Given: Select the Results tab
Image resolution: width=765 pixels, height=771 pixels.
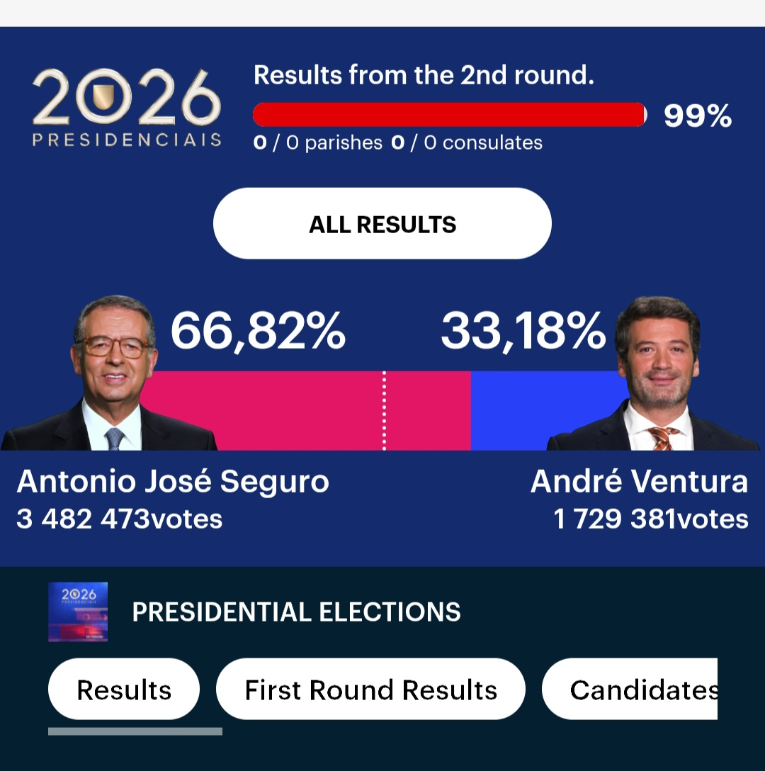Looking at the screenshot, I should click(124, 690).
